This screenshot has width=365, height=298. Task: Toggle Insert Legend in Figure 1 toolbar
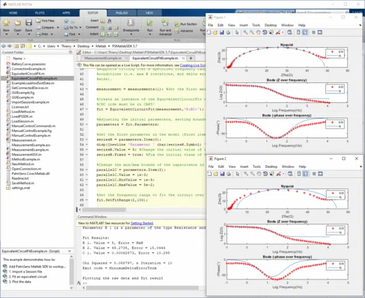tap(305, 32)
